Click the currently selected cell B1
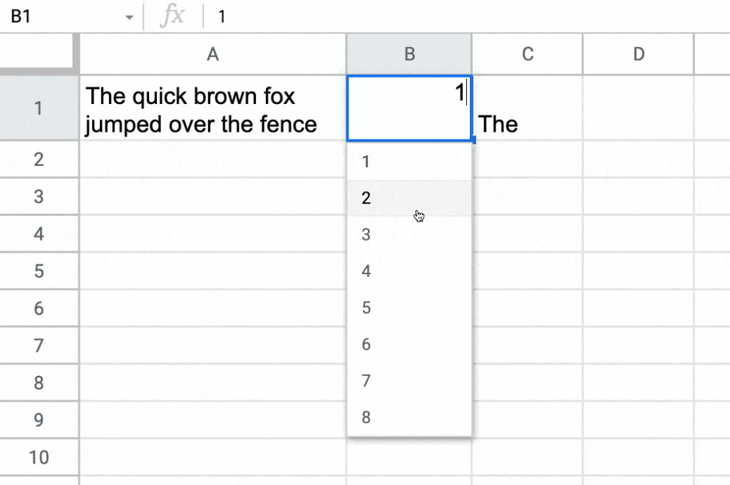730x485 pixels. [x=408, y=107]
